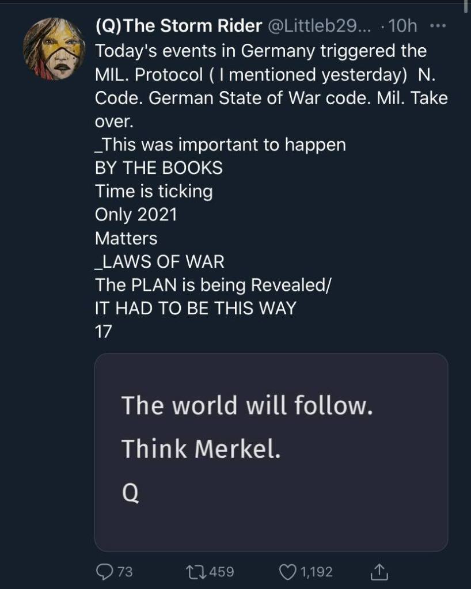The width and height of the screenshot is (471, 589).
Task: Click "The world will follow." text
Action: [246, 406]
